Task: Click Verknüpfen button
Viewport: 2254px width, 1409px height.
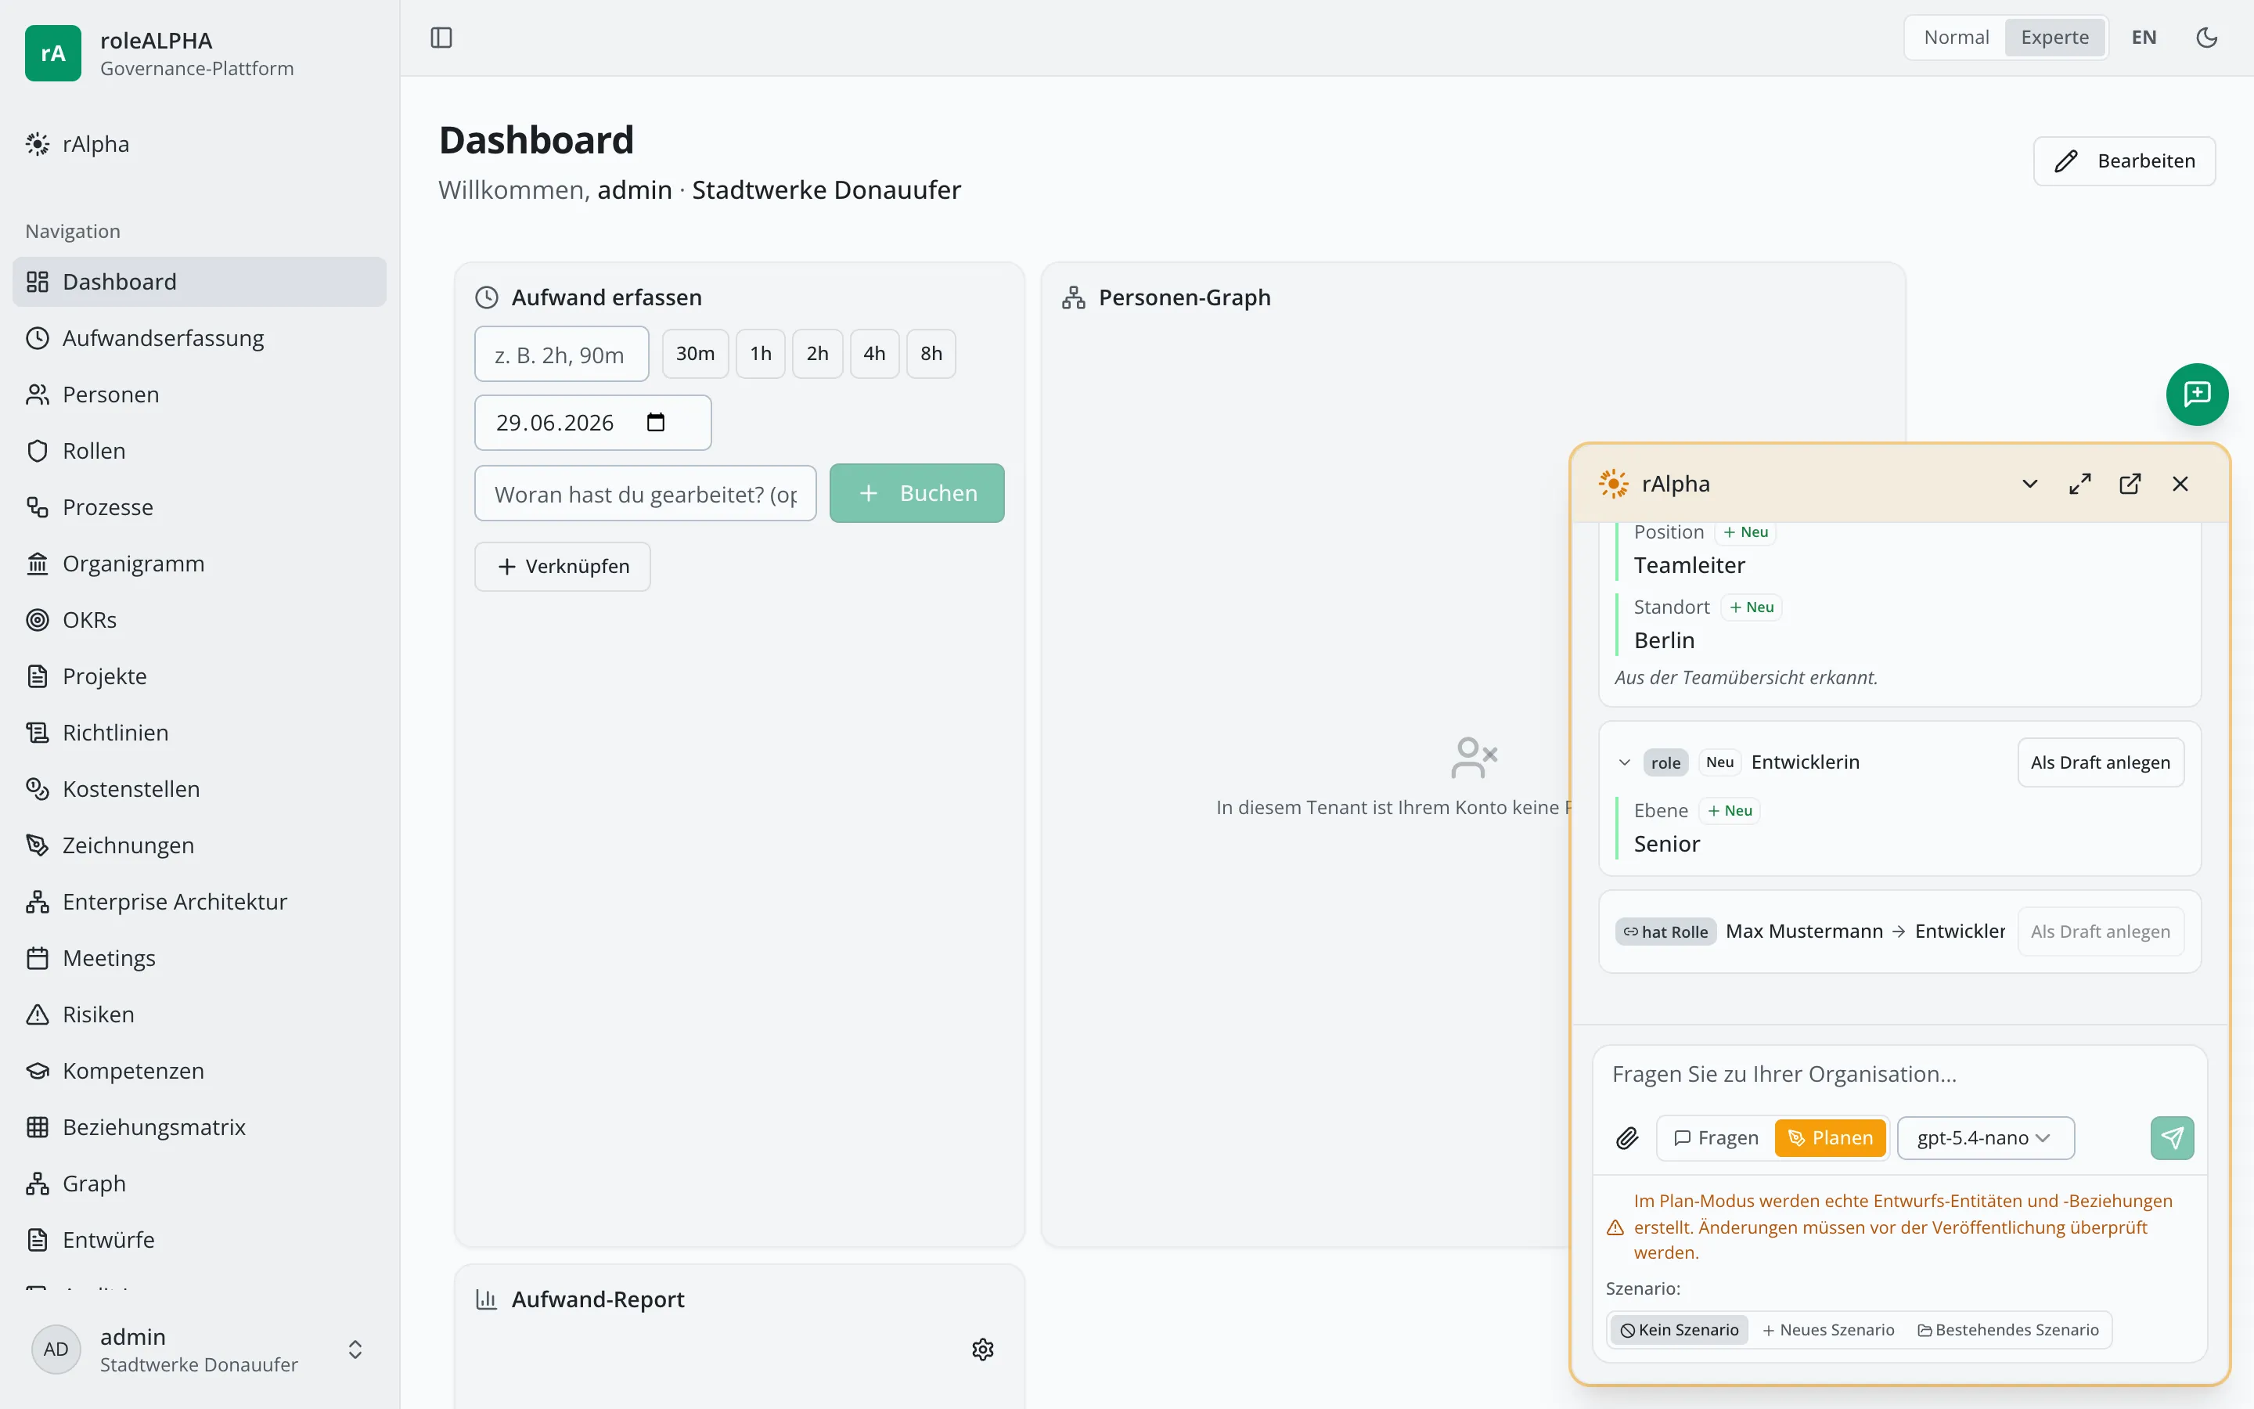Action: [562, 567]
